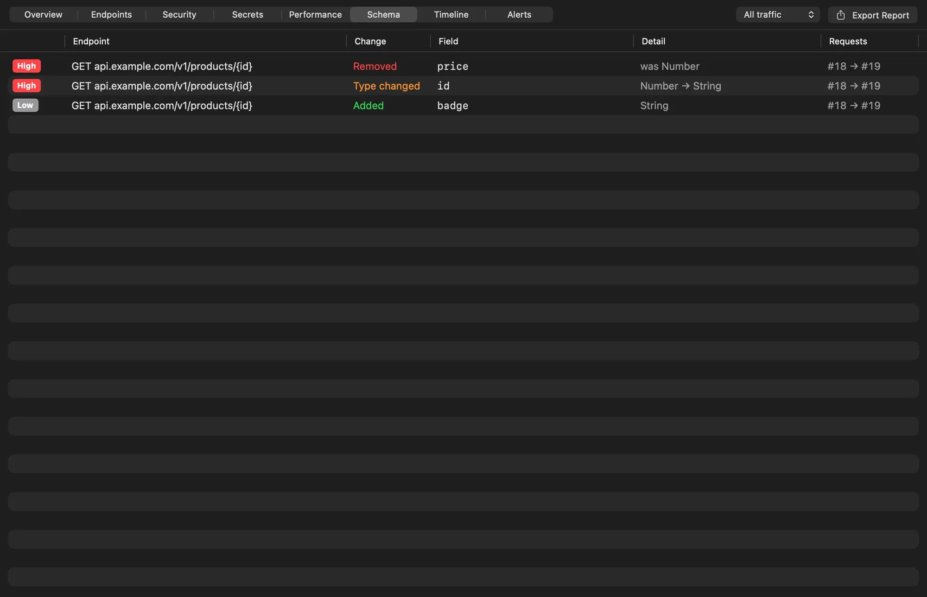Viewport: 927px width, 597px height.
Task: Select the Removed change label
Action: pos(375,66)
